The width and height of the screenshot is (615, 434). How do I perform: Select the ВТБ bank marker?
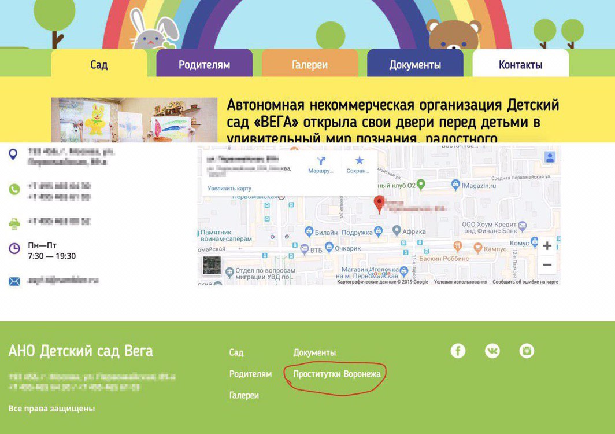point(305,248)
